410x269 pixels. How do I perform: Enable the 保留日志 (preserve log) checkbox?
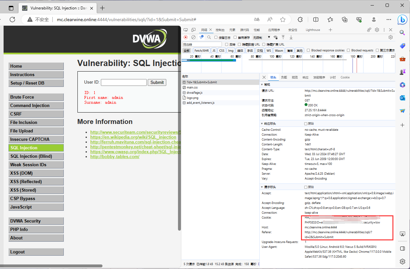coord(216,37)
